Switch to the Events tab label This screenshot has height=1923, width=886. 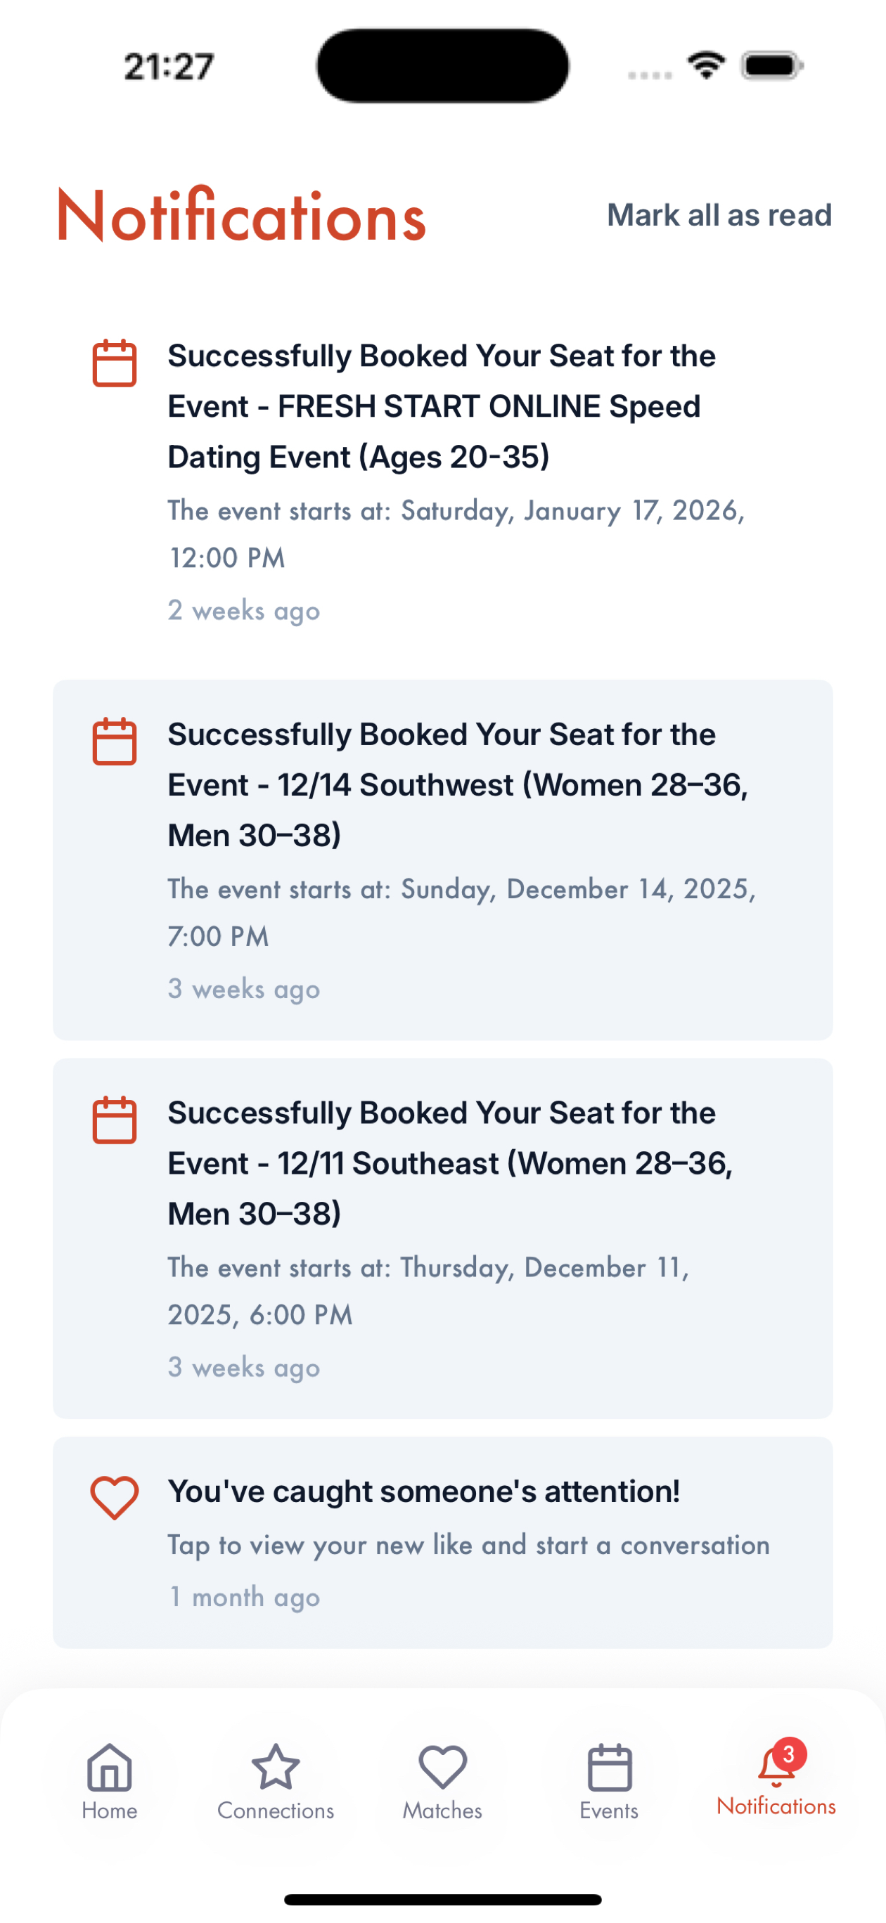coord(609,1811)
